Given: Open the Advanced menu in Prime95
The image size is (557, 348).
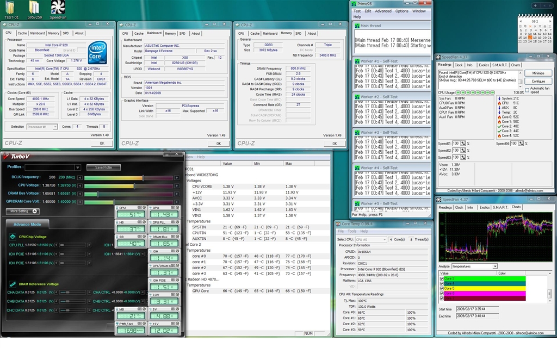Looking at the screenshot, I should click(x=383, y=11).
